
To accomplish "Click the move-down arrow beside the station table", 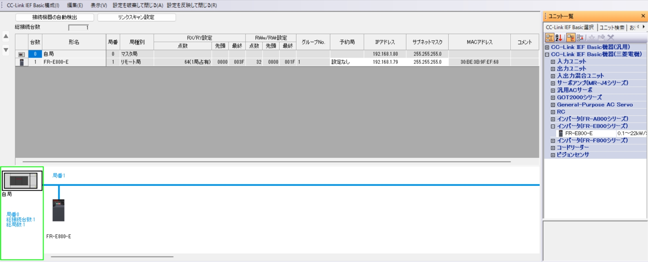I will coord(6,50).
